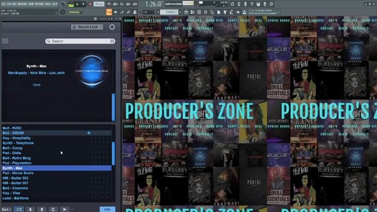Click the undo history clock icon
377x212 pixels.
point(232,4)
